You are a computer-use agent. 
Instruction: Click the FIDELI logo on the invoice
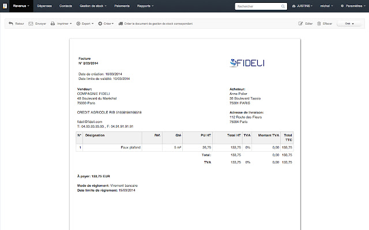tap(247, 63)
